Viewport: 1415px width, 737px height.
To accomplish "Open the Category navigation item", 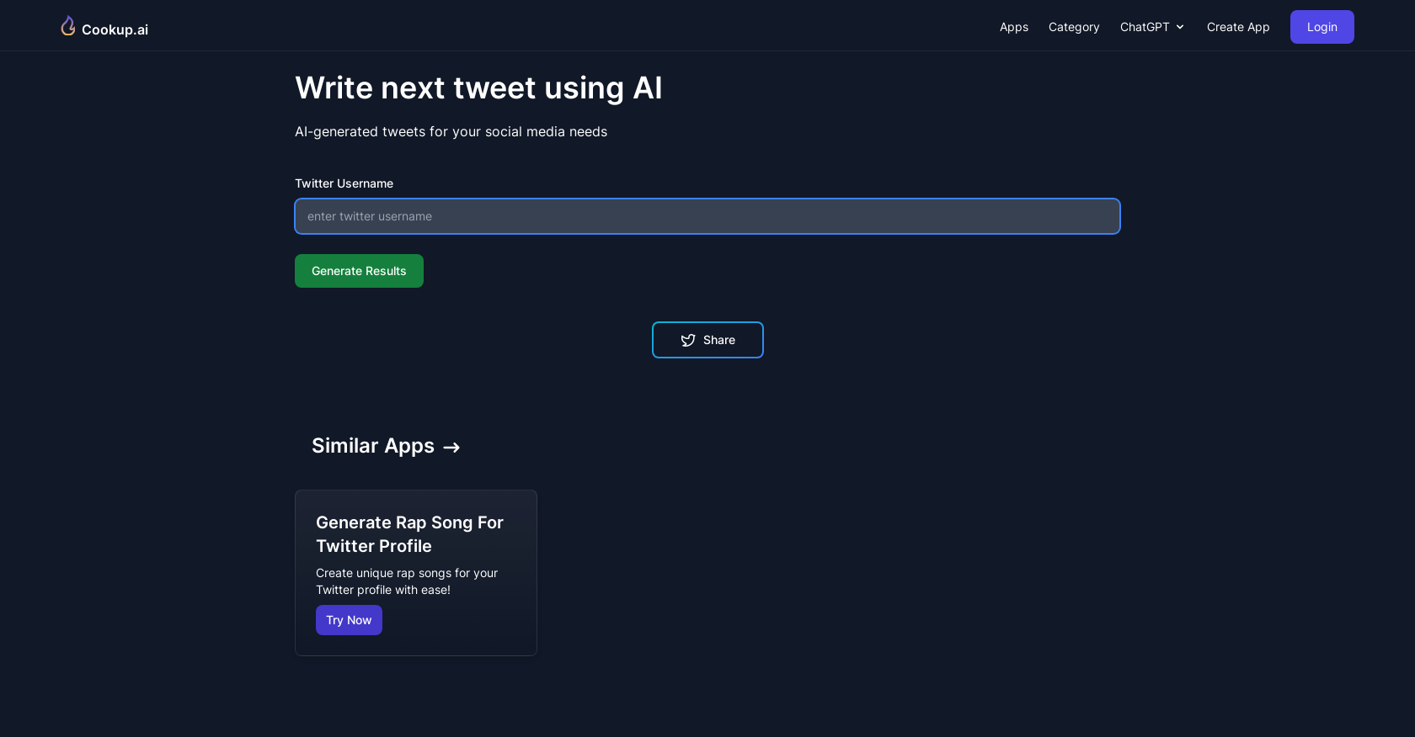I will pos(1074,27).
